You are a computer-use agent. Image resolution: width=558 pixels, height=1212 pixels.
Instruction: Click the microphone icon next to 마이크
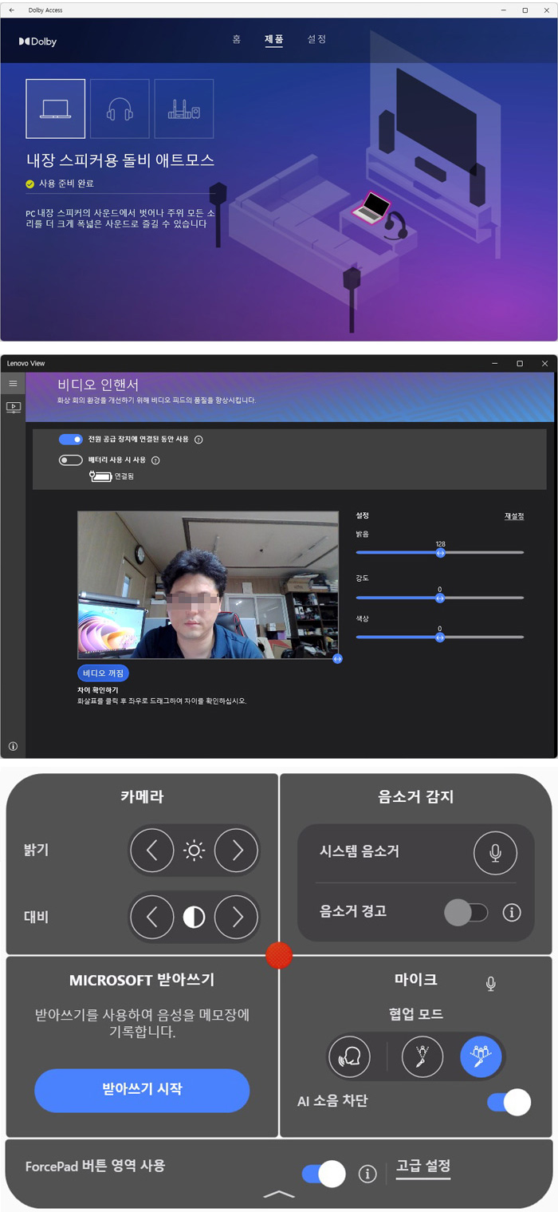click(x=491, y=983)
